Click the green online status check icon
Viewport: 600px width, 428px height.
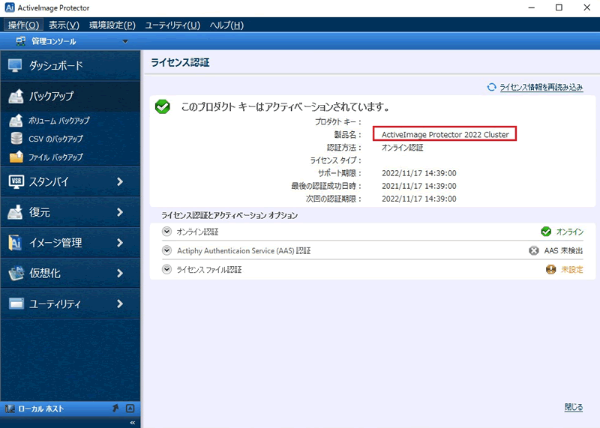(x=546, y=232)
